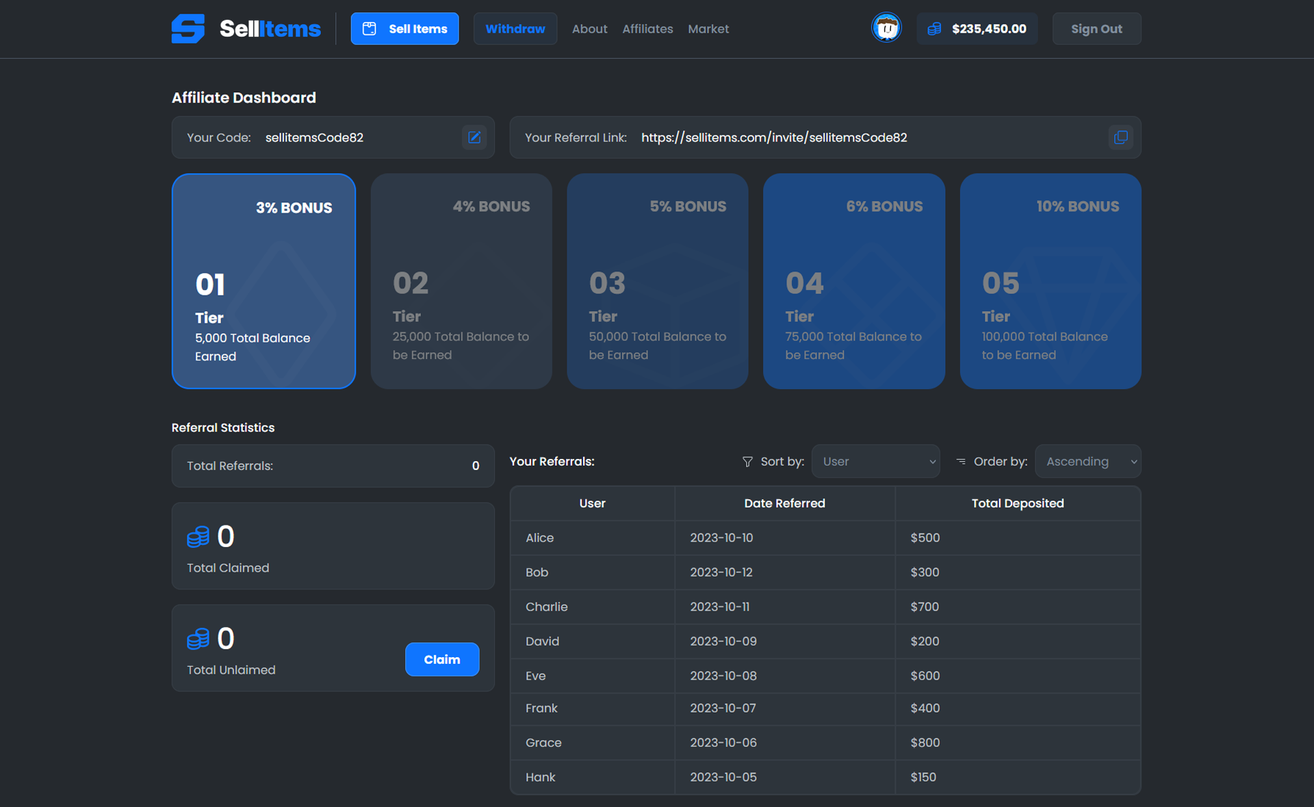Click coins icon above Total Claimed
The image size is (1314, 807).
(198, 537)
